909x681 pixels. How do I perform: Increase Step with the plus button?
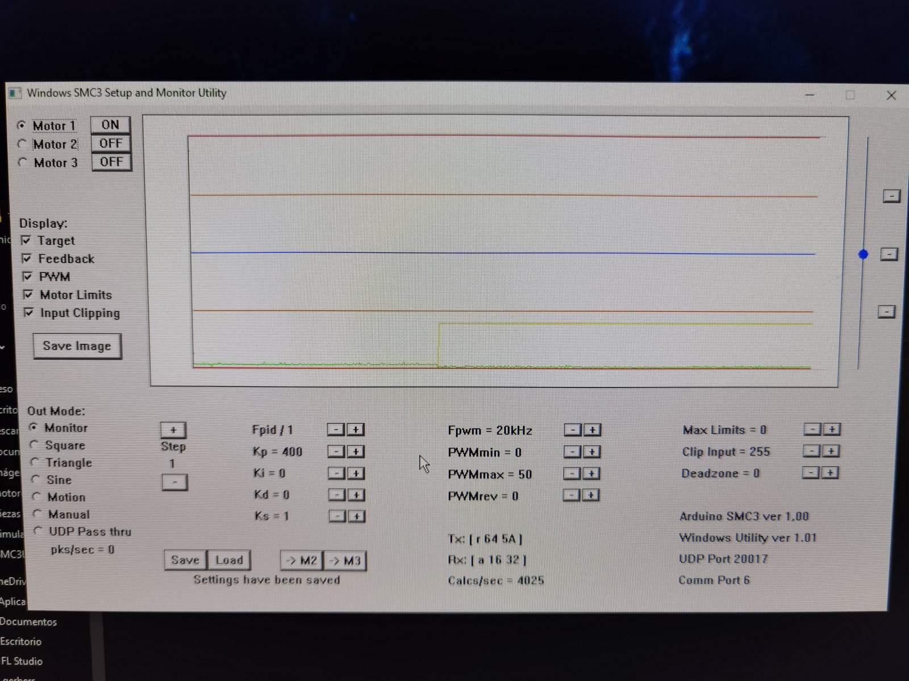point(173,430)
